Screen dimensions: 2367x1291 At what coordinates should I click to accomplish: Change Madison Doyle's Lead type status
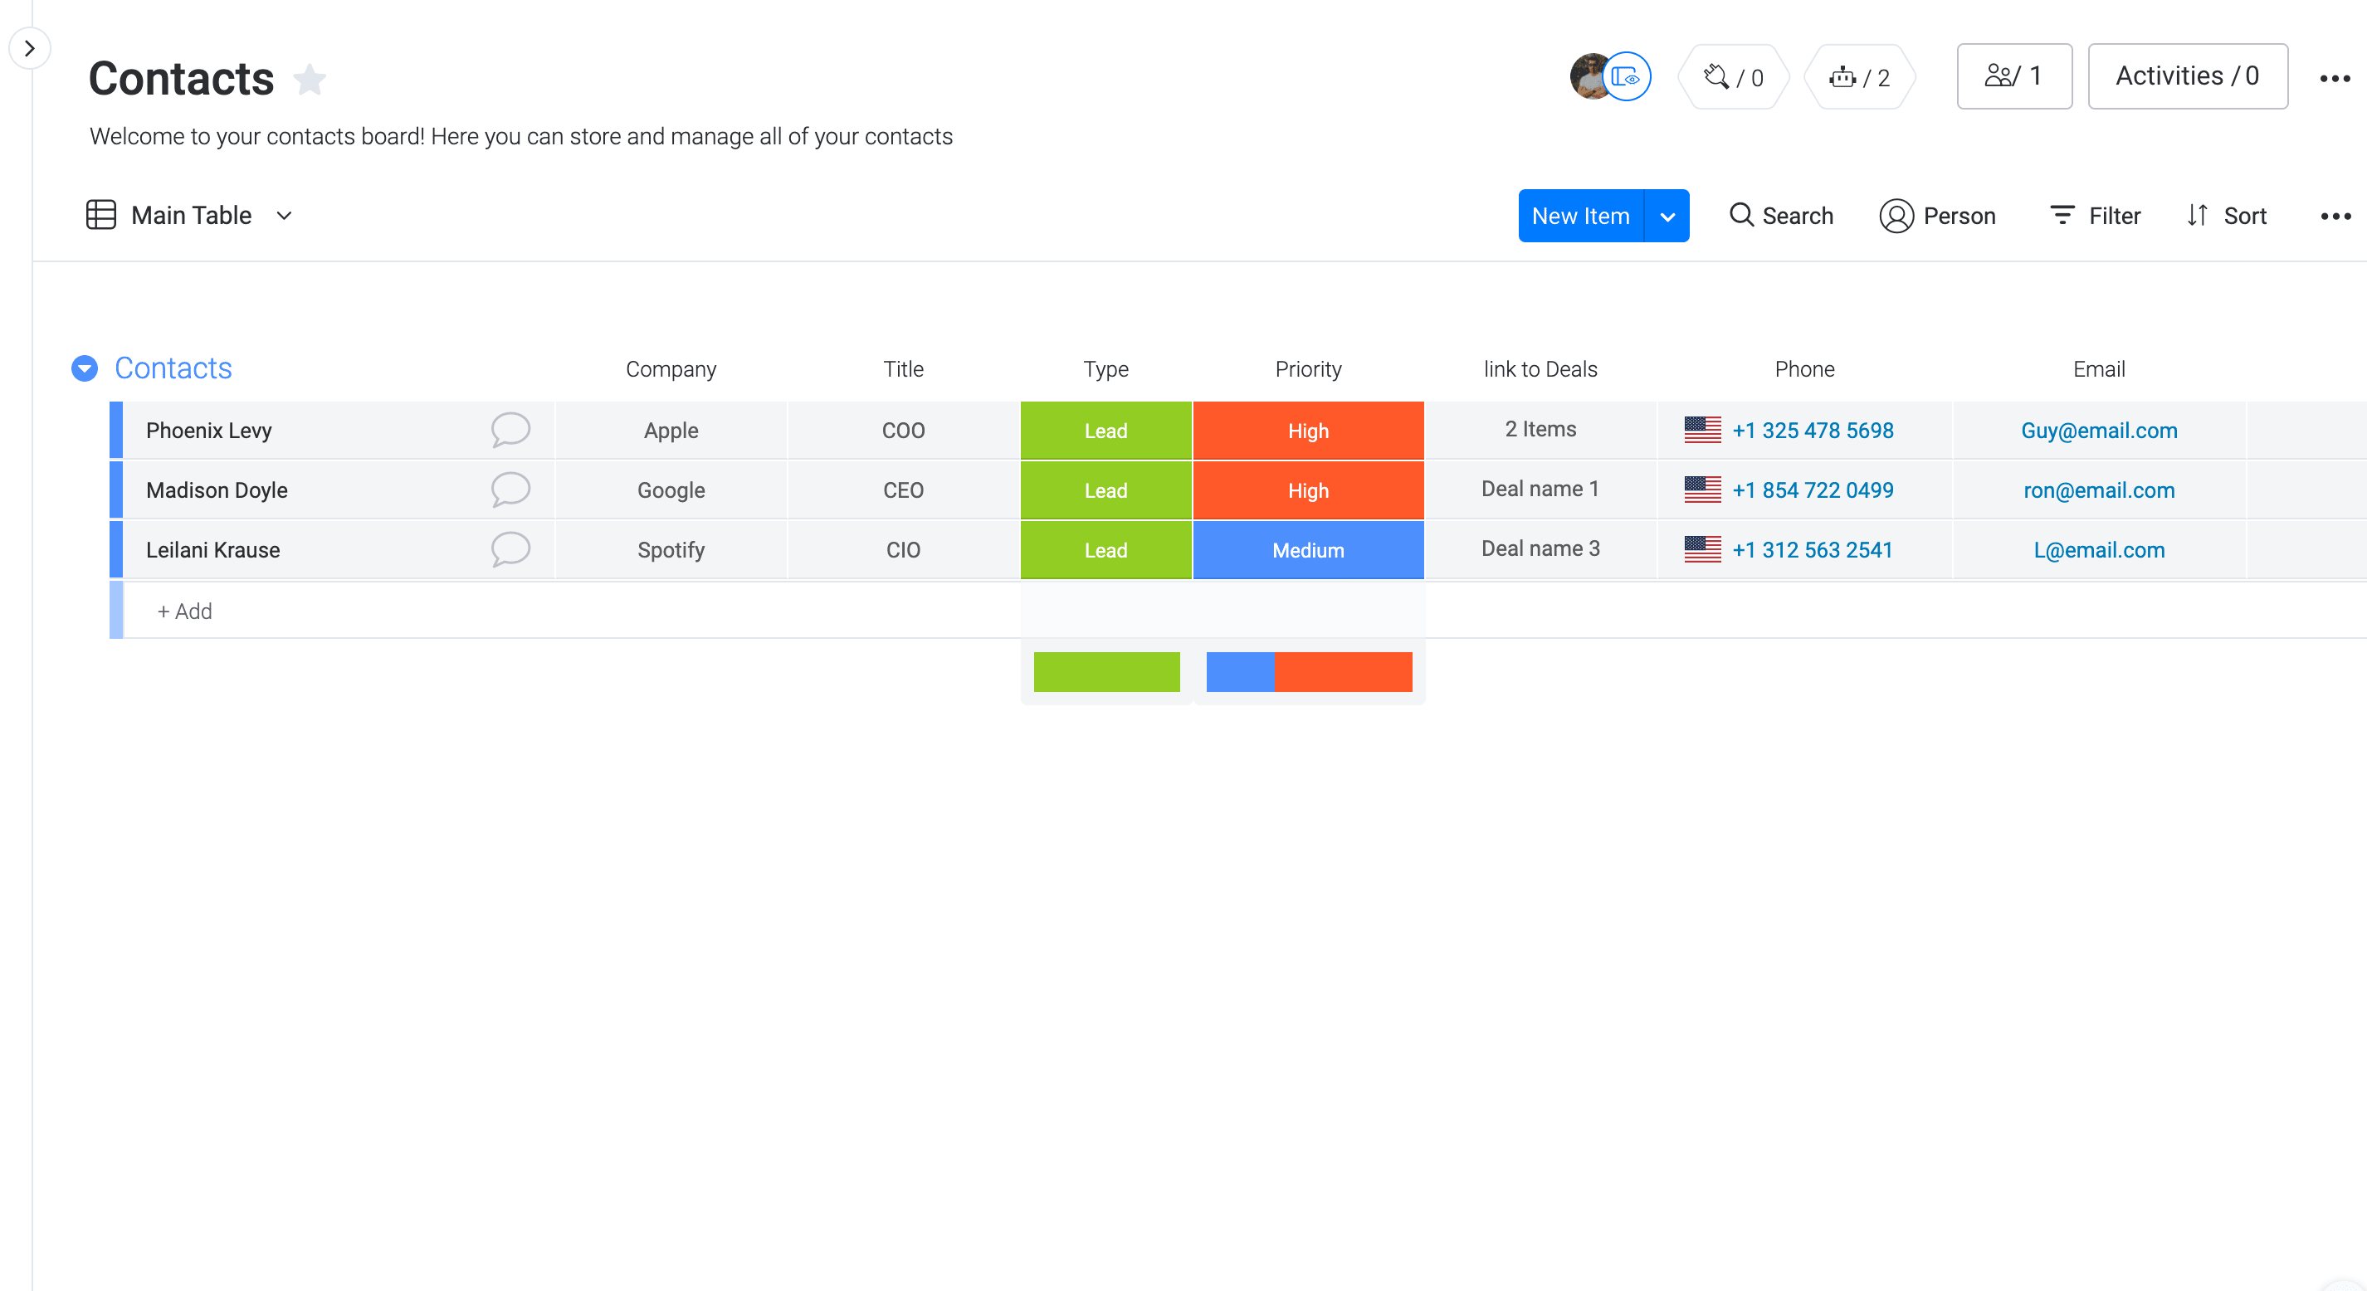tap(1105, 490)
